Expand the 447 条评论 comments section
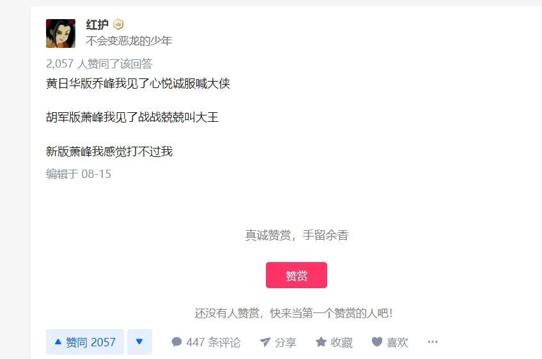Viewport: 542px width, 359px height. pos(206,342)
